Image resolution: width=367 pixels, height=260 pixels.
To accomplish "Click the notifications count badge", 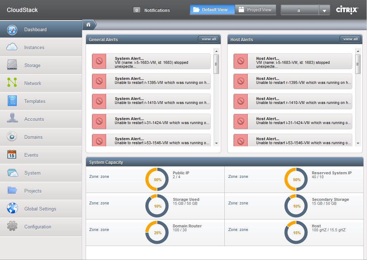I will click(137, 10).
